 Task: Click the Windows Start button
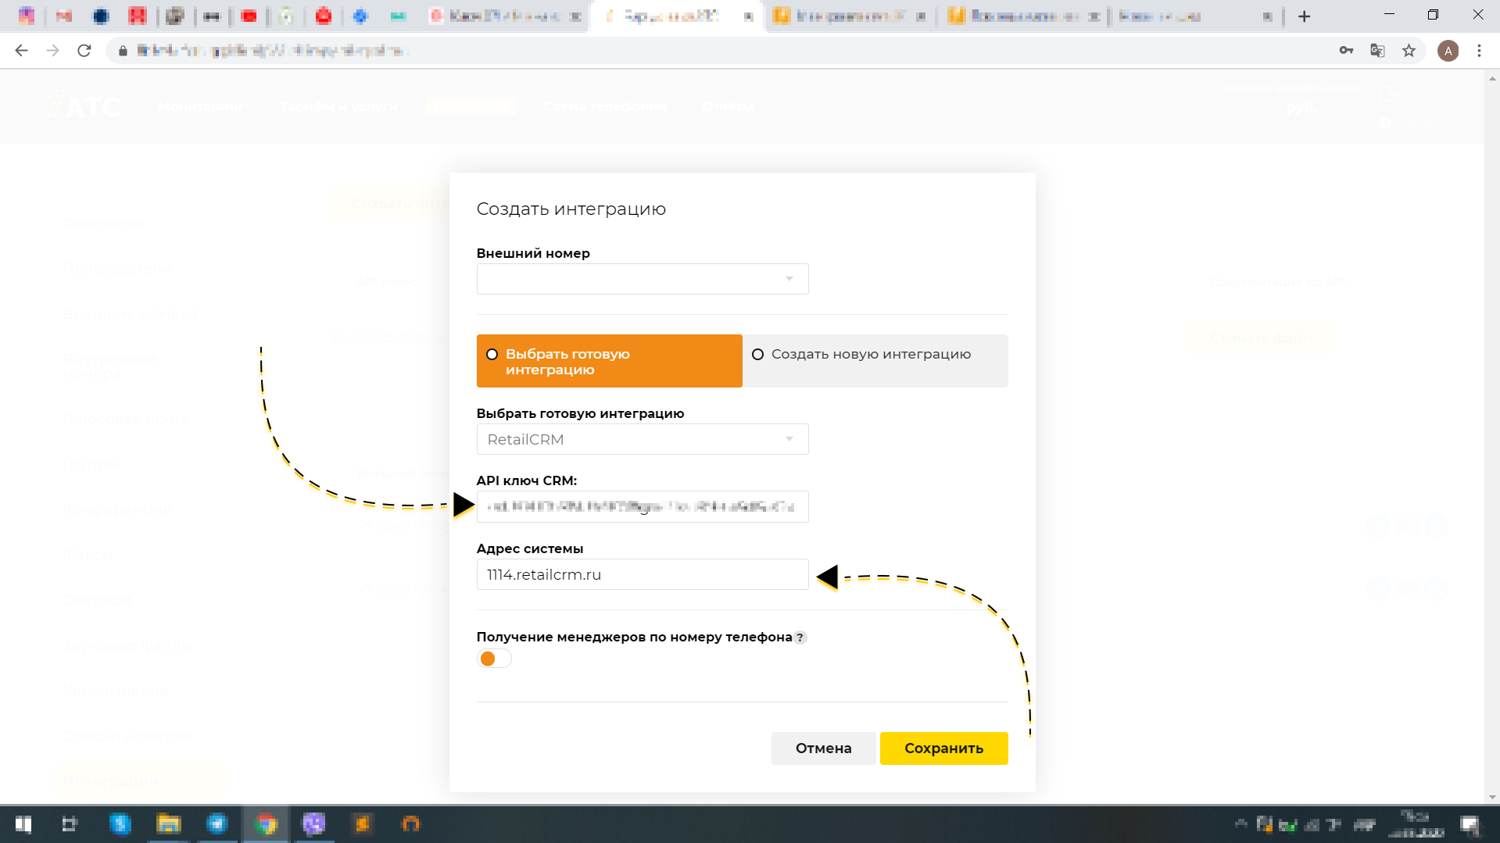coord(23,824)
